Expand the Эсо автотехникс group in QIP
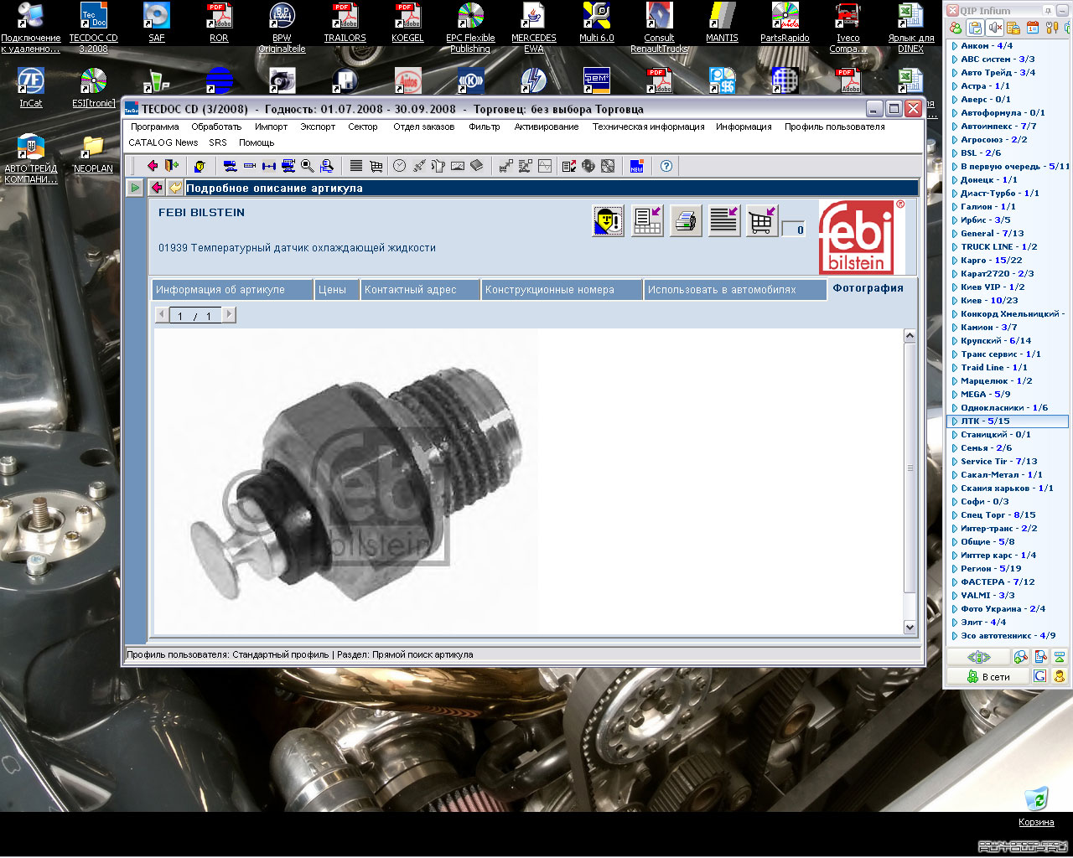This screenshot has height=858, width=1073. click(955, 636)
